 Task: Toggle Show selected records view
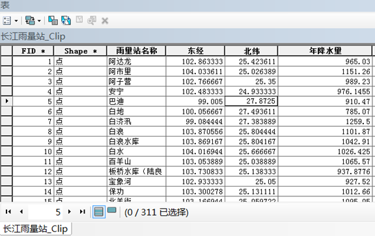point(112,211)
